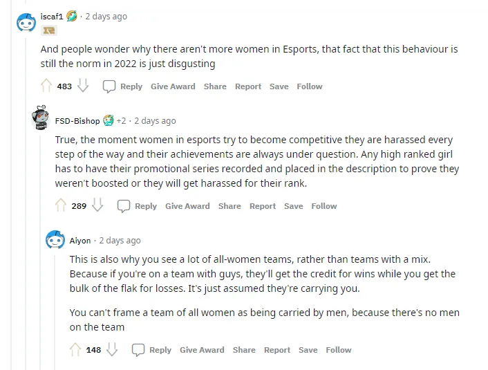The image size is (488, 370).
Task: Click Aiyon's user avatar
Action: [x=55, y=240]
